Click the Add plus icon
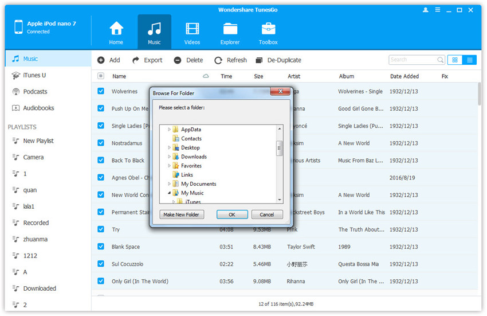Viewport: 487px width, 316px height. [101, 60]
